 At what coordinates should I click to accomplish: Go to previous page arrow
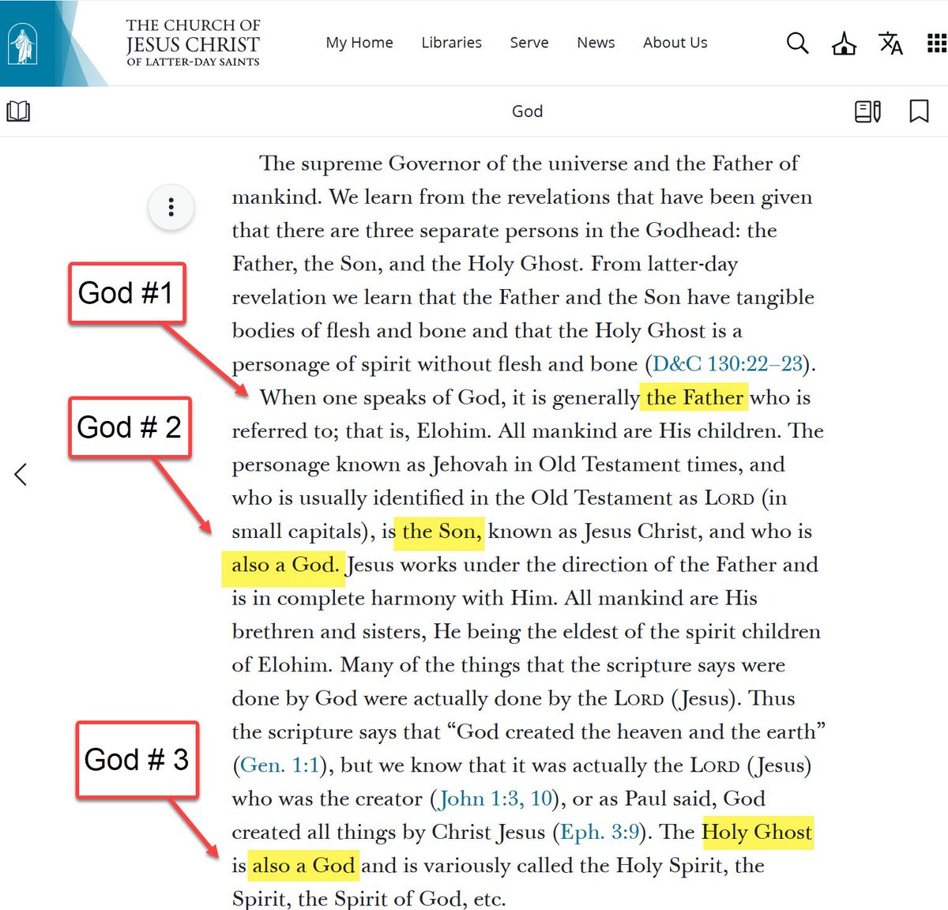coord(21,474)
